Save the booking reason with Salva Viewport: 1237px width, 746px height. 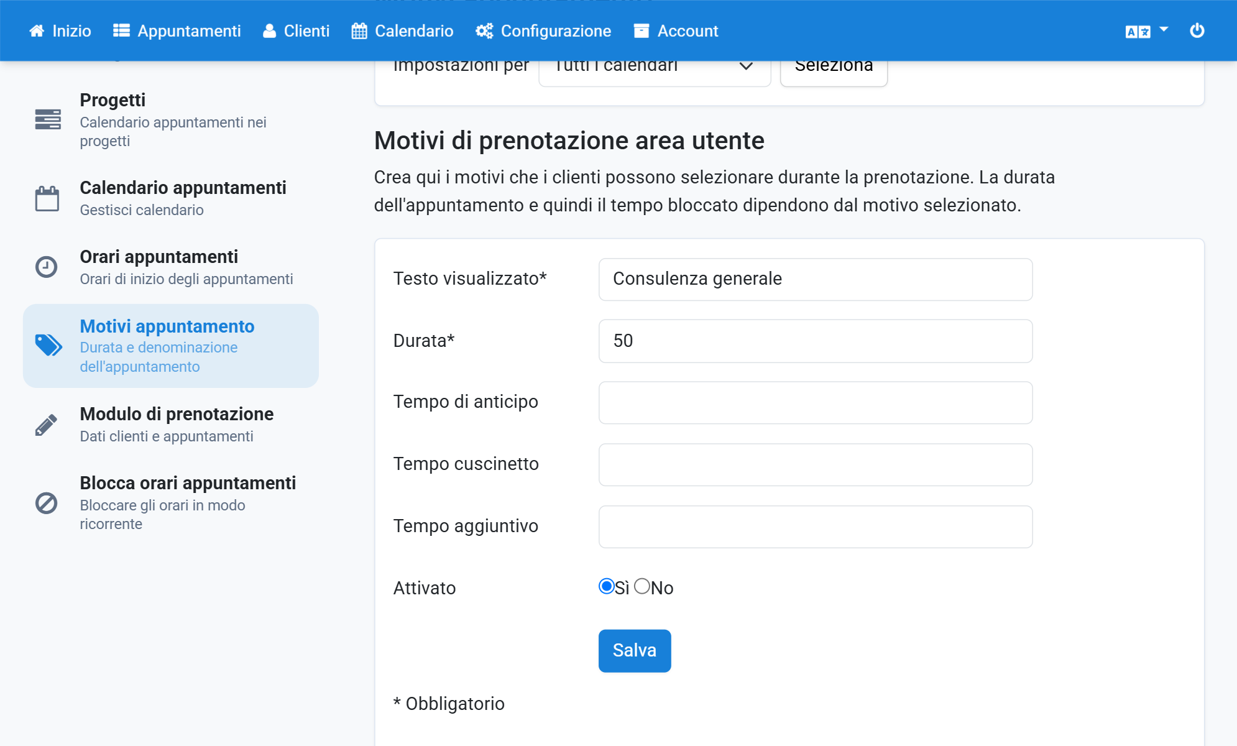tap(635, 651)
